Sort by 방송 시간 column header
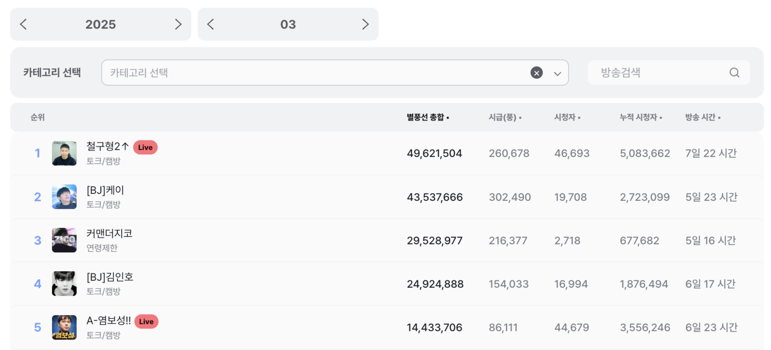This screenshot has width=771, height=350. pos(703,118)
